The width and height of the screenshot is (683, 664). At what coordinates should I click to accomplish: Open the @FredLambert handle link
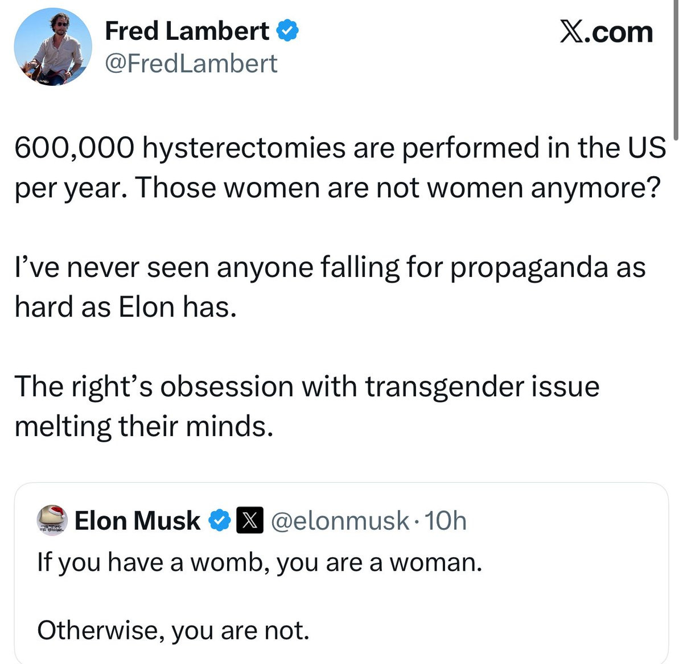[x=191, y=63]
